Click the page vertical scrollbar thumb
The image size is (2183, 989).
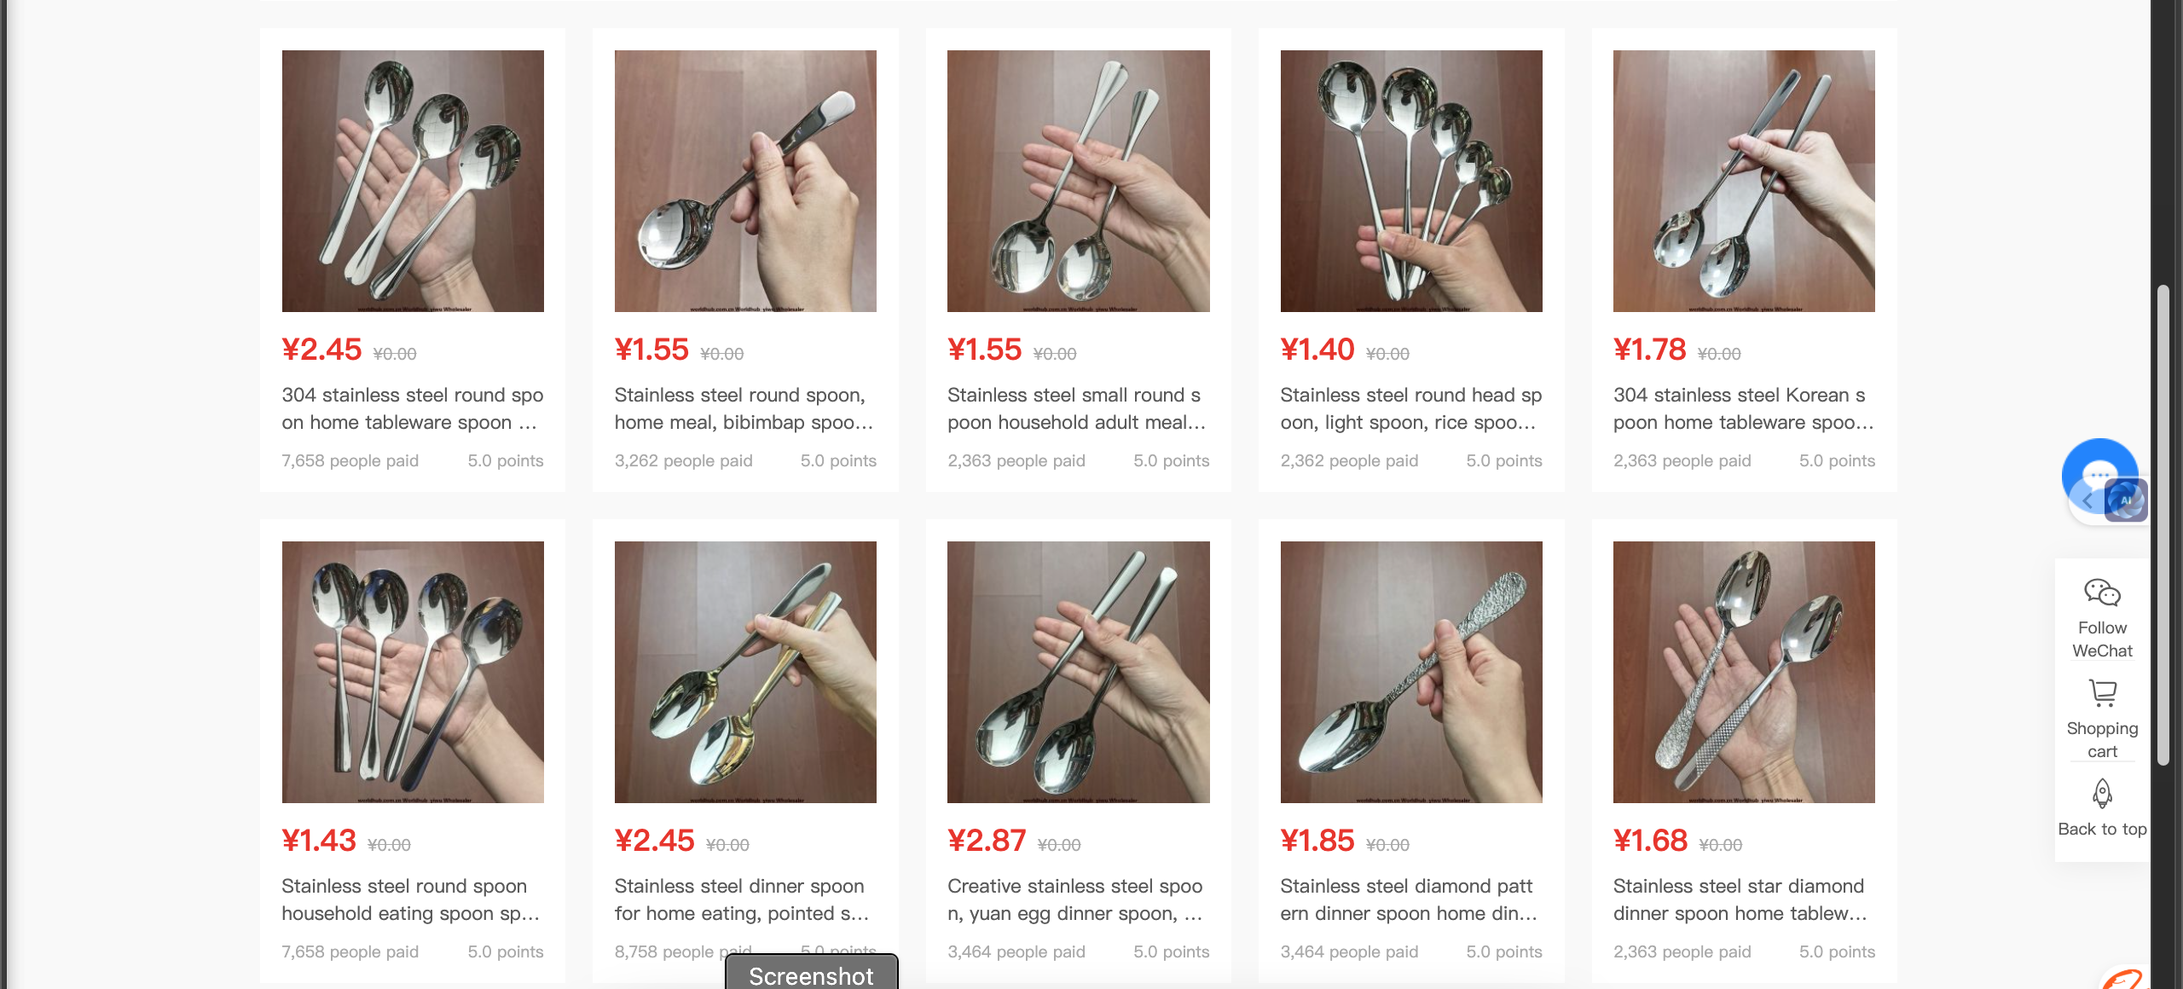tap(2163, 526)
